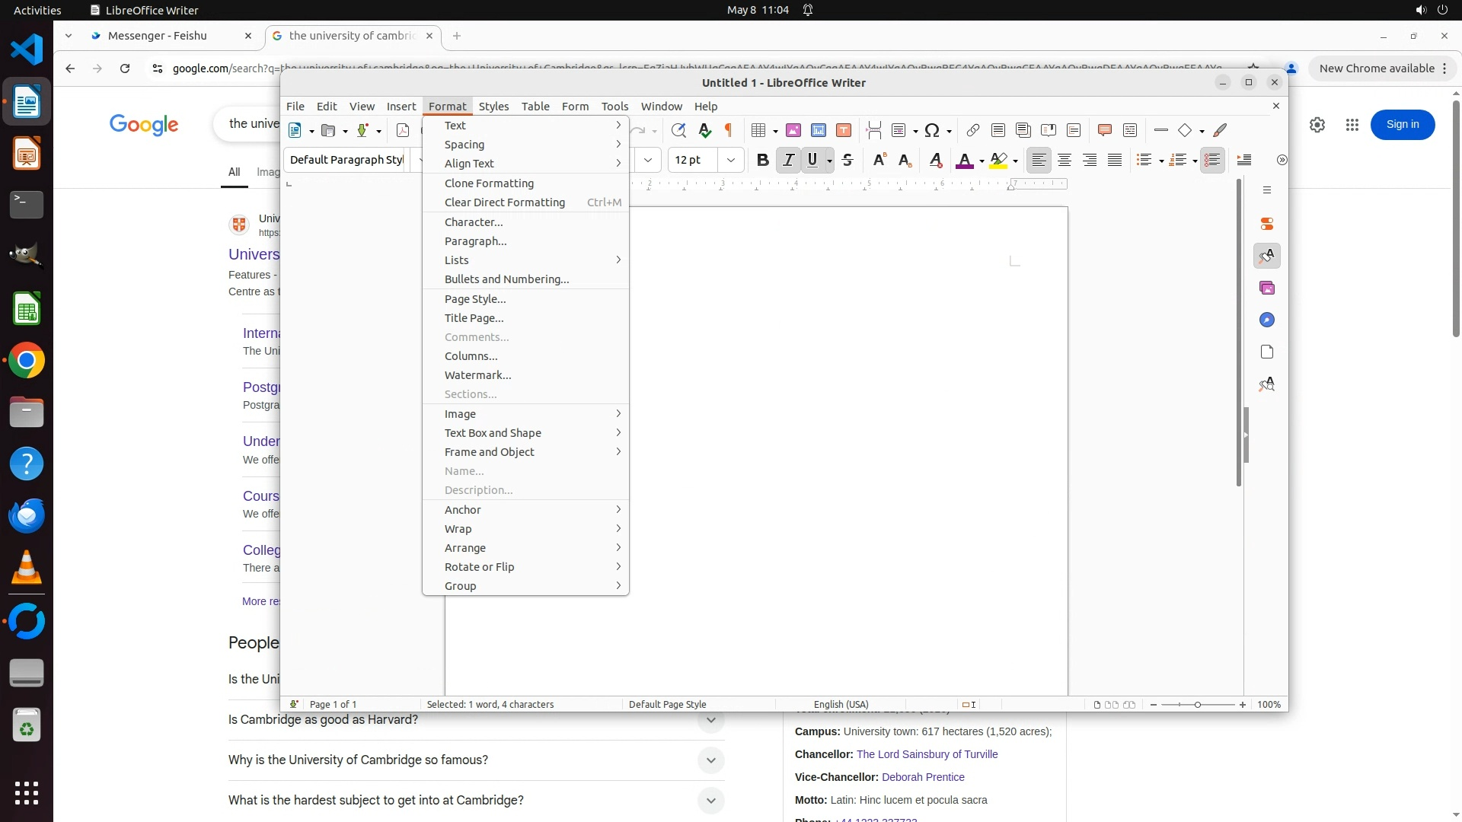This screenshot has height=822, width=1462.
Task: Click the Strikethrough formatting icon
Action: click(x=848, y=160)
